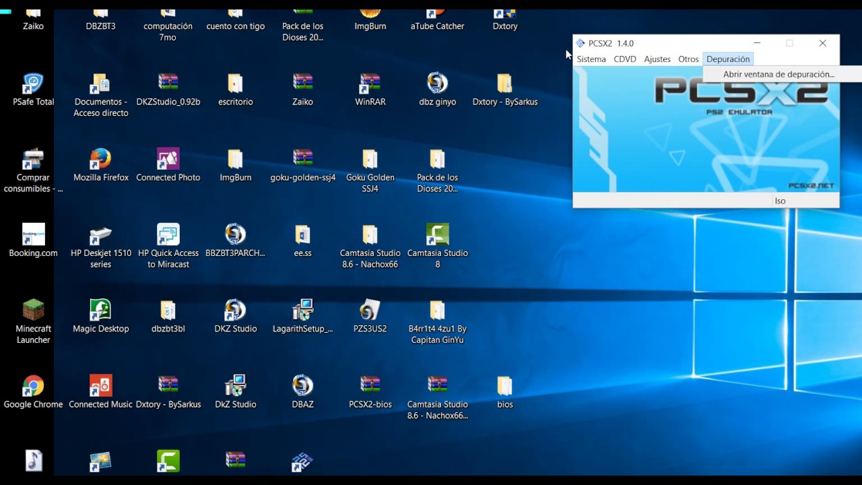The image size is (862, 485).
Task: Select the computación 7mo icon
Action: tap(168, 24)
